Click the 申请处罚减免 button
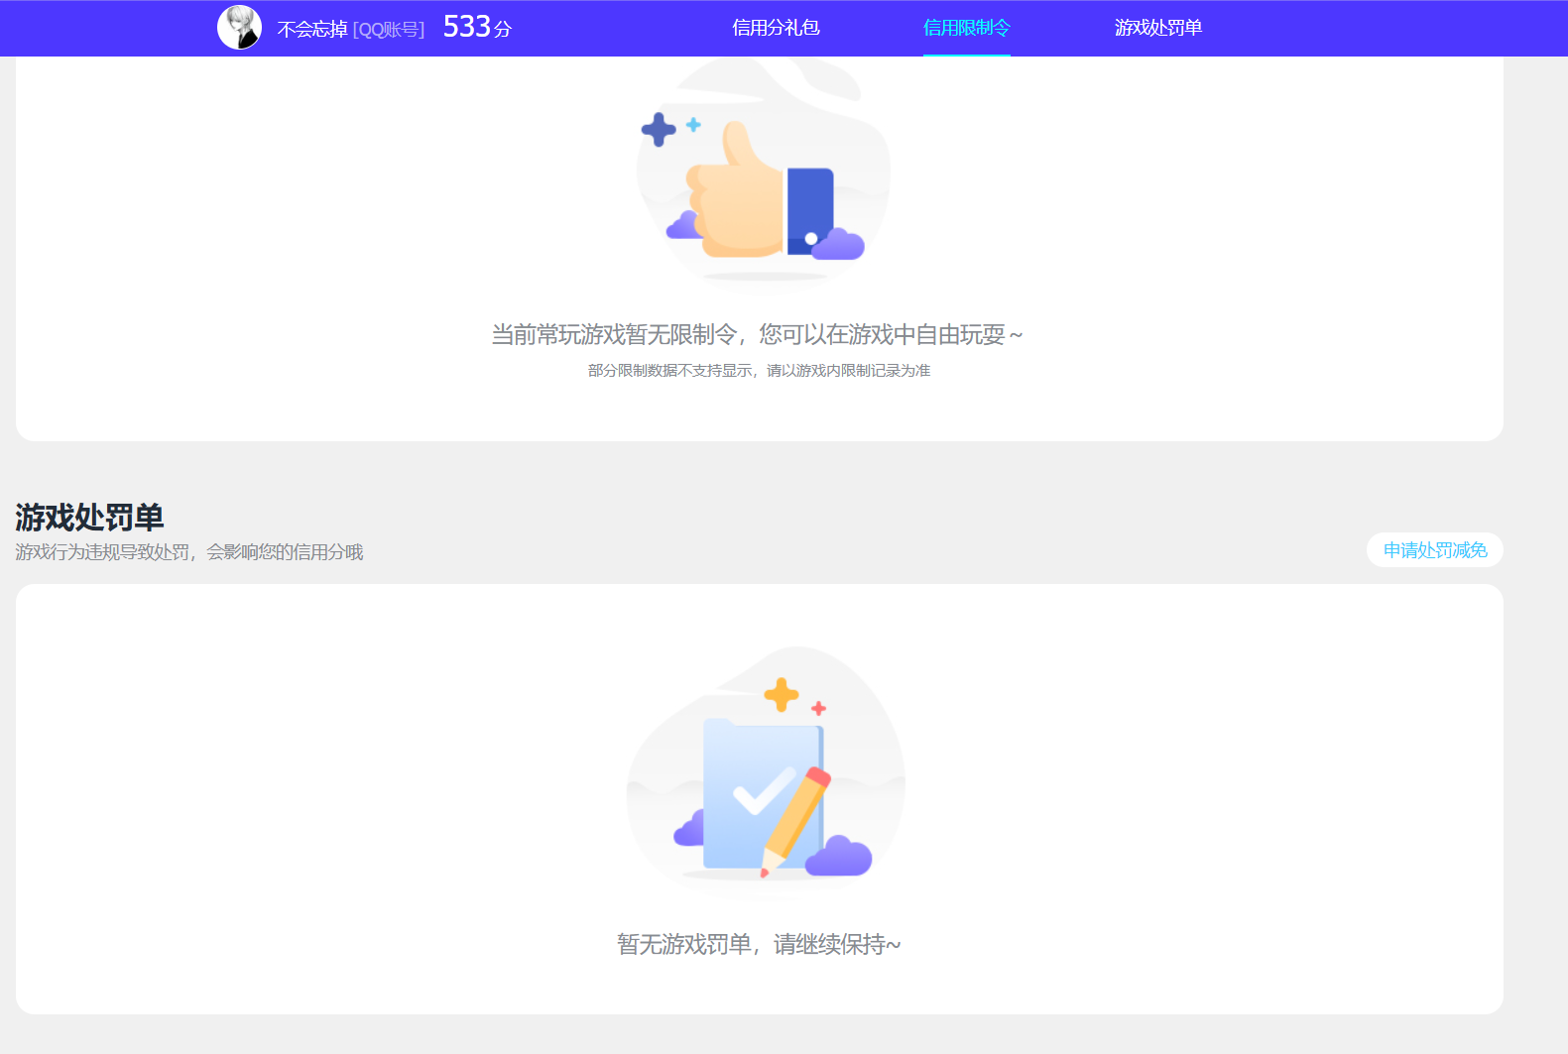 coord(1435,550)
